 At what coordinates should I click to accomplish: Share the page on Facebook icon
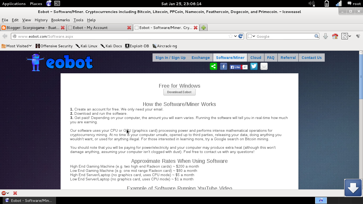[223, 66]
